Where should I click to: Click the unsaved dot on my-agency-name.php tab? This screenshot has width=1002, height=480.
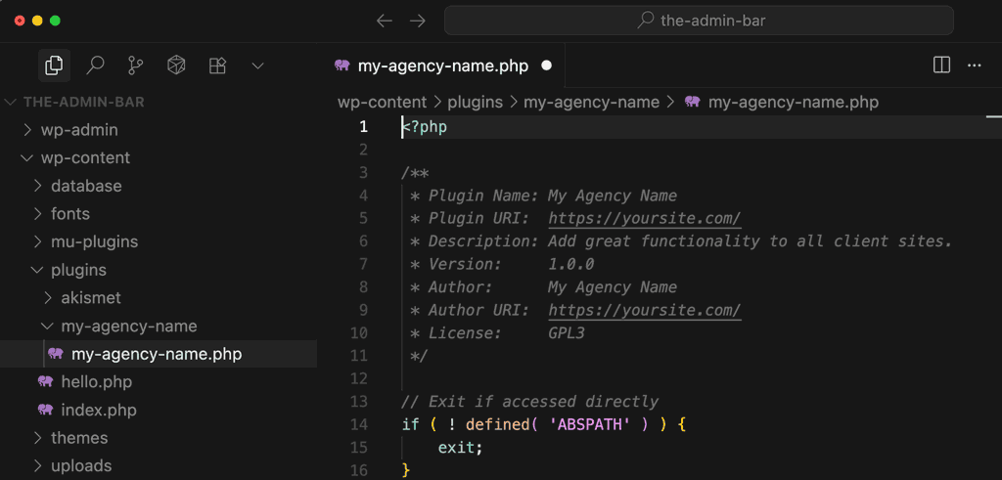(x=546, y=65)
